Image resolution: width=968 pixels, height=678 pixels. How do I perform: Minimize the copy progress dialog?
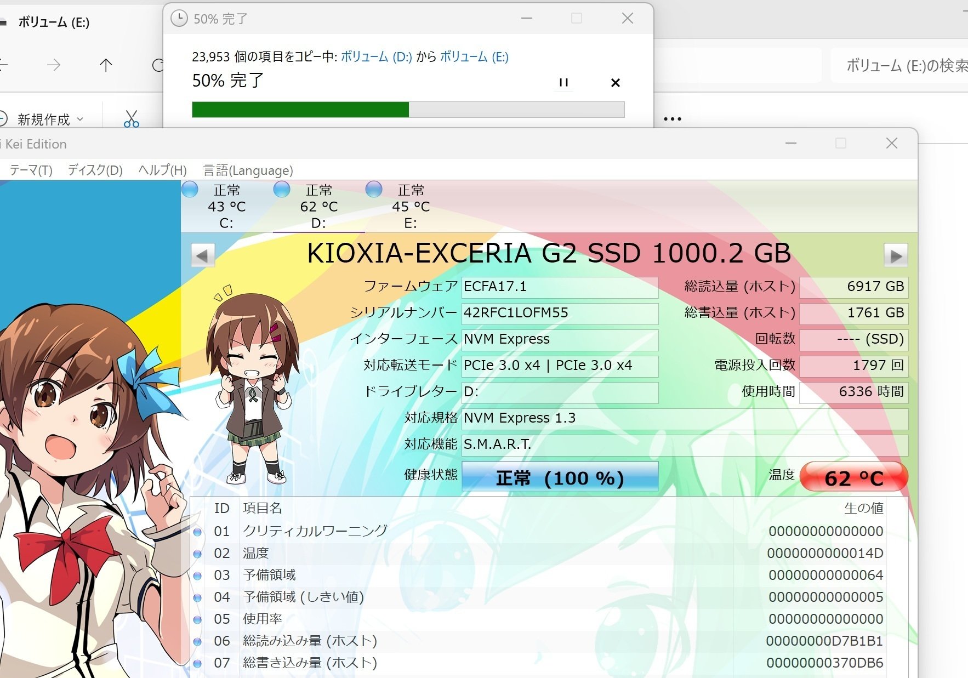[527, 18]
